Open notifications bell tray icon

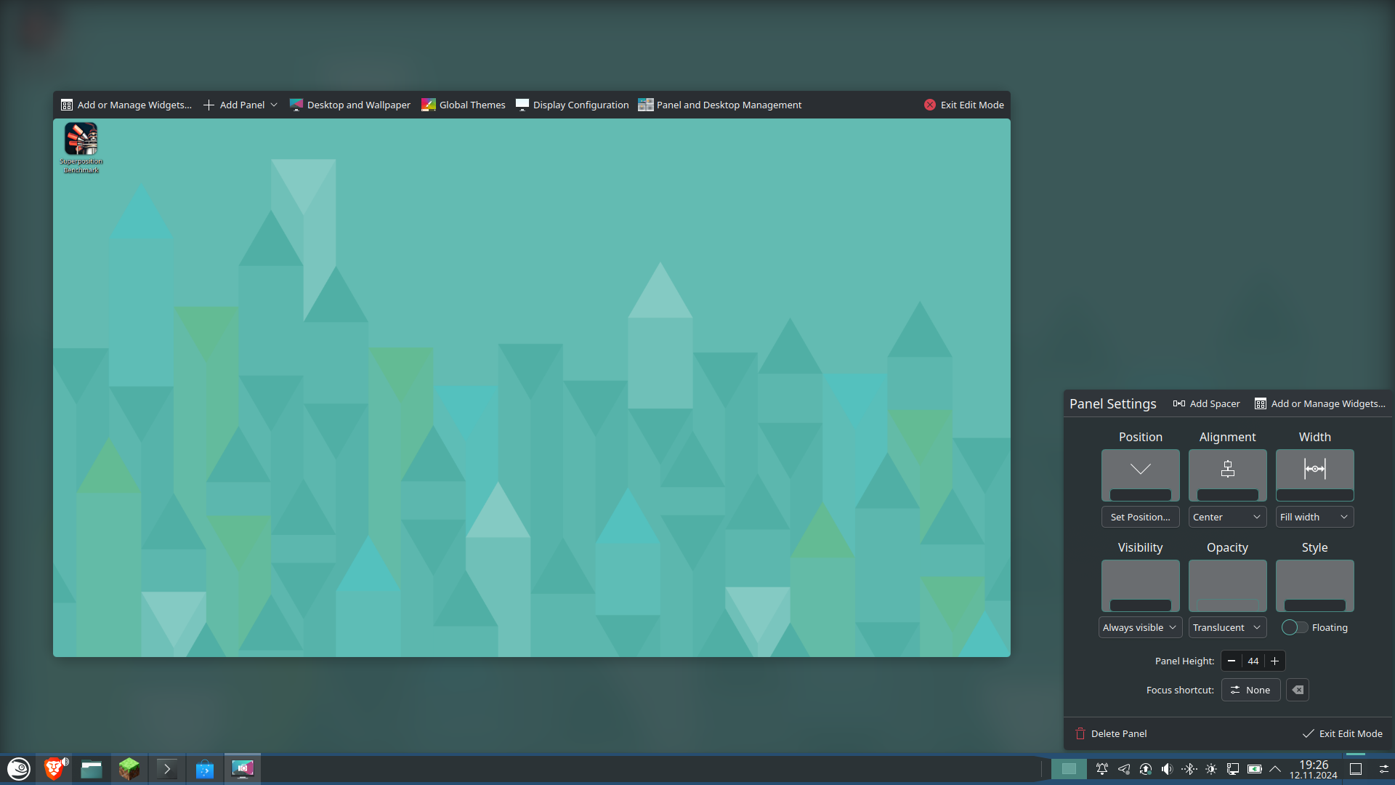[1102, 769]
